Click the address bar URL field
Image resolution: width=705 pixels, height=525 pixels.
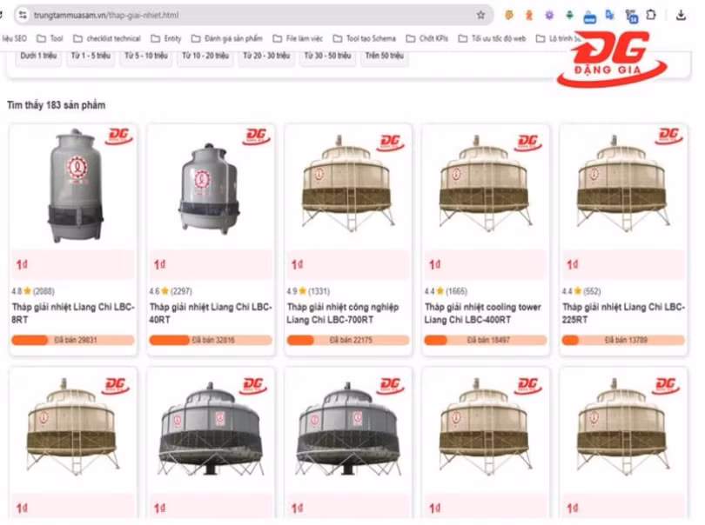252,16
